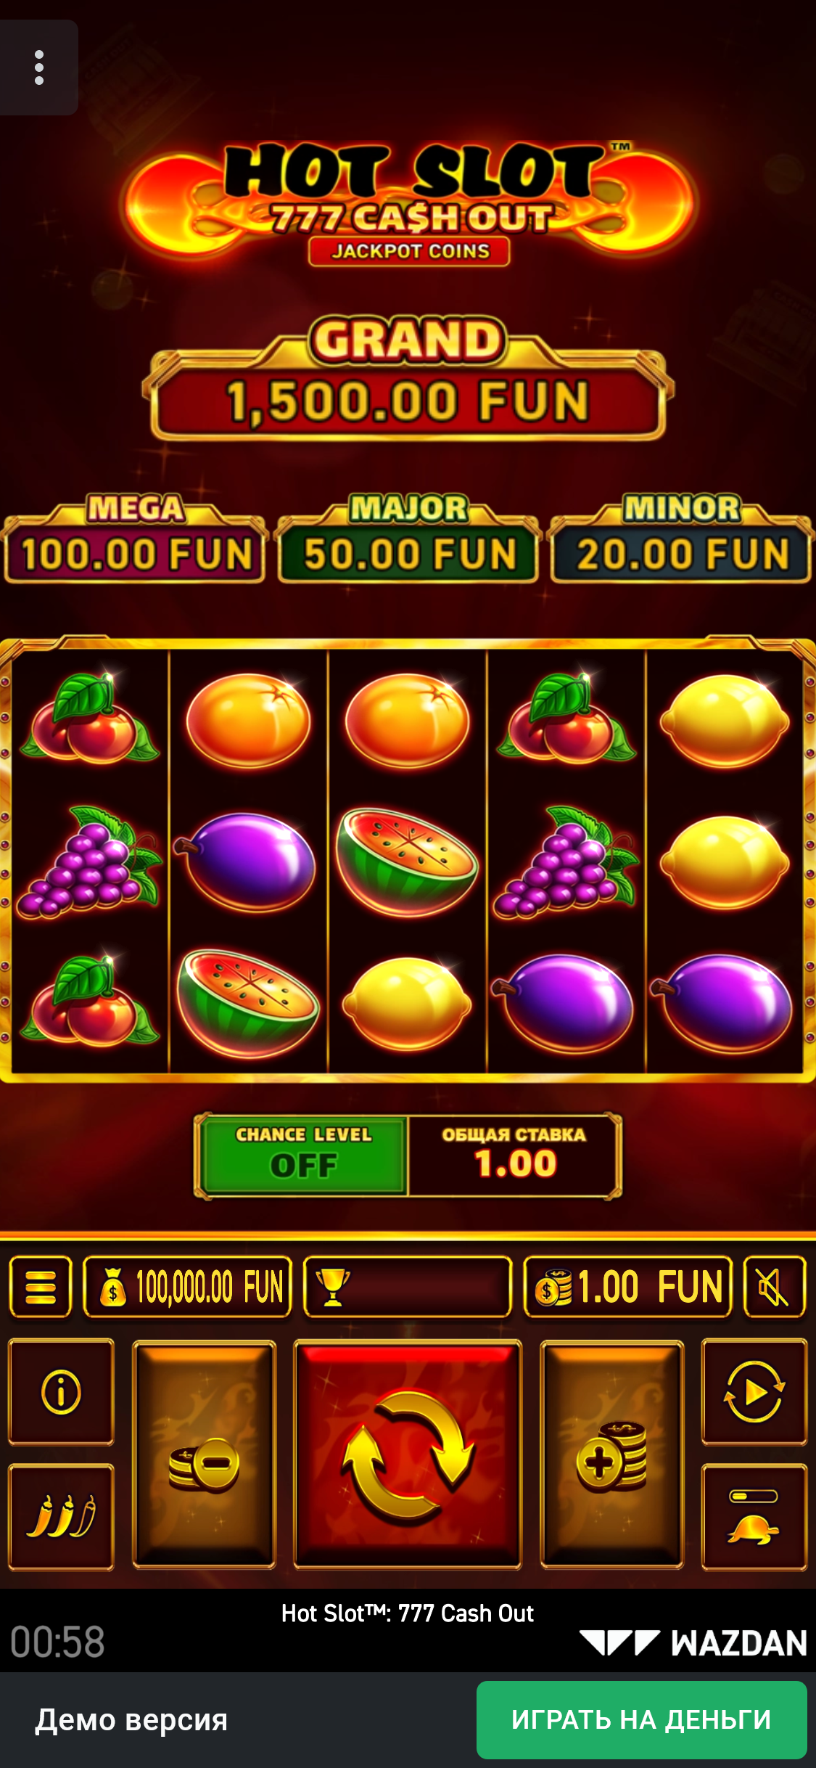Image resolution: width=816 pixels, height=1768 pixels.
Task: Increase bet with plus coin button
Action: 612,1454
